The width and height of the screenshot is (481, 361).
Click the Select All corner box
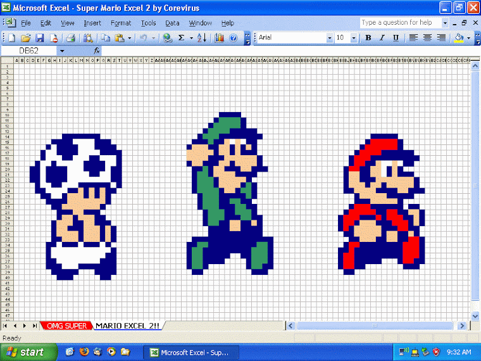coord(8,60)
